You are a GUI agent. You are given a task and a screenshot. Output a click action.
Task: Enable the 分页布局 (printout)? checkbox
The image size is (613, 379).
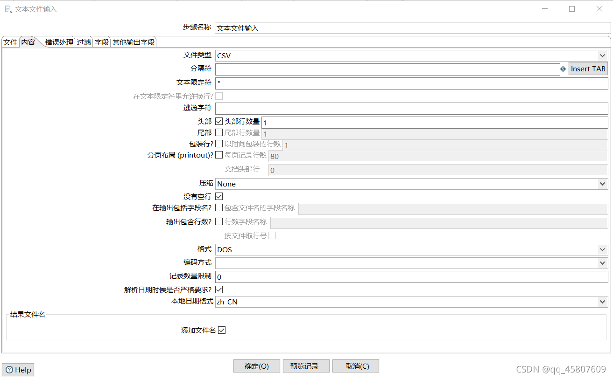(x=219, y=155)
